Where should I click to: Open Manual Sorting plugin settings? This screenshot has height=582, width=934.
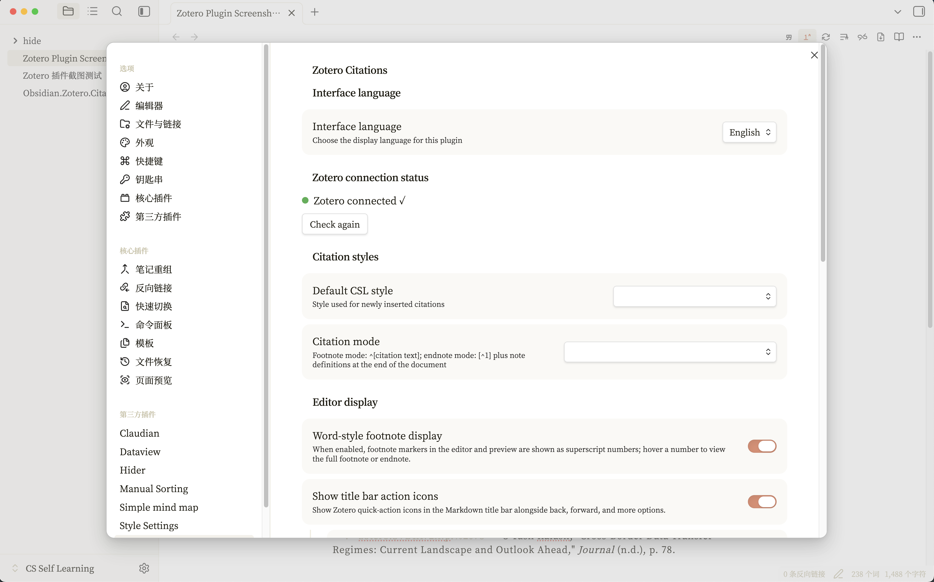pos(184,489)
